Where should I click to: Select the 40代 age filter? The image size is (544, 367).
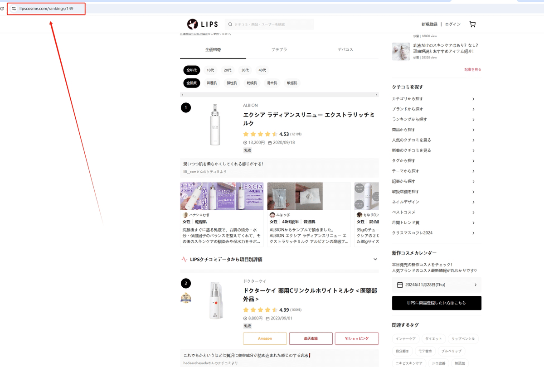click(262, 70)
